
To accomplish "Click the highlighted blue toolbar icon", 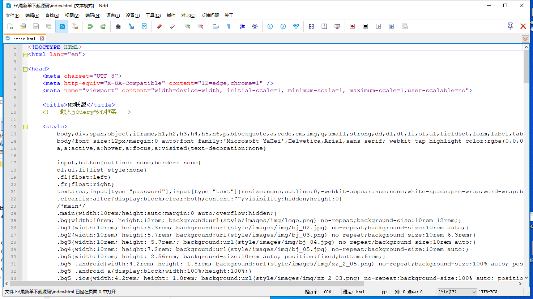I will click(62, 26).
